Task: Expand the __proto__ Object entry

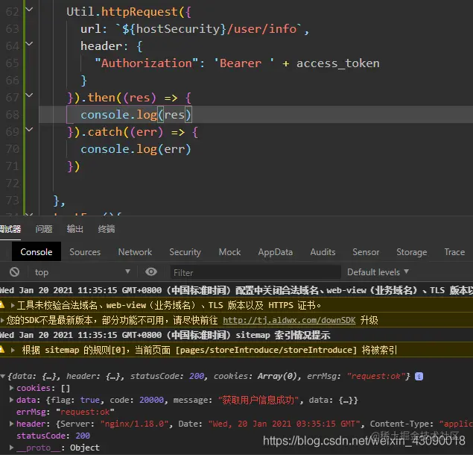Action: [11, 448]
